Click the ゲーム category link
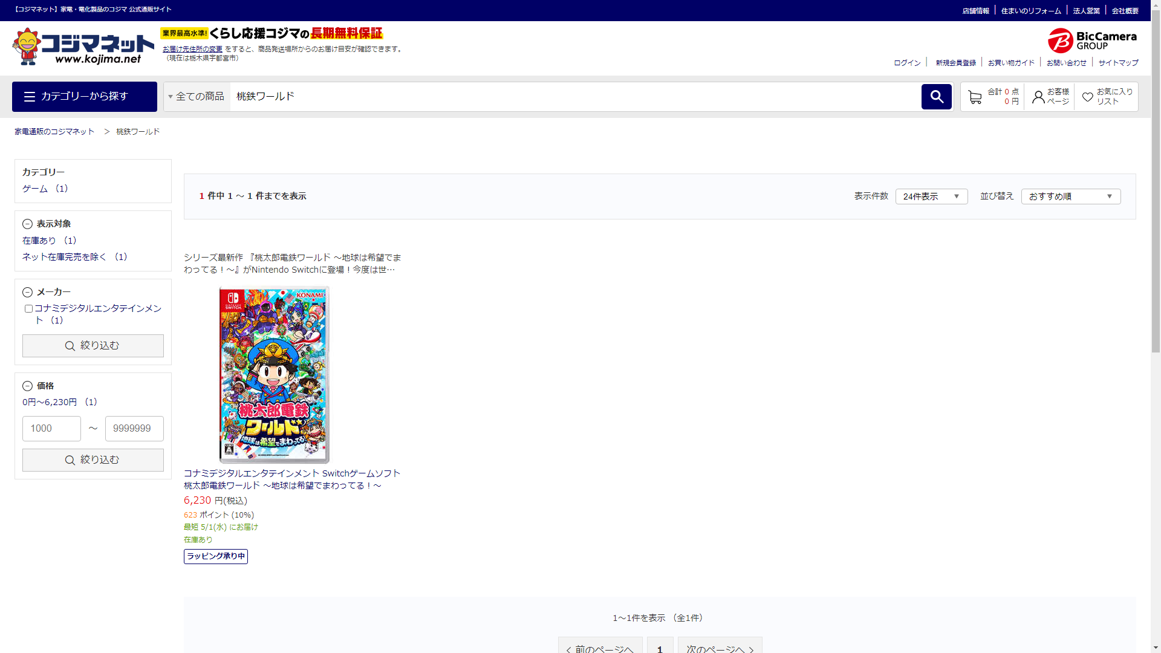1161x653 pixels. pyautogui.click(x=35, y=189)
